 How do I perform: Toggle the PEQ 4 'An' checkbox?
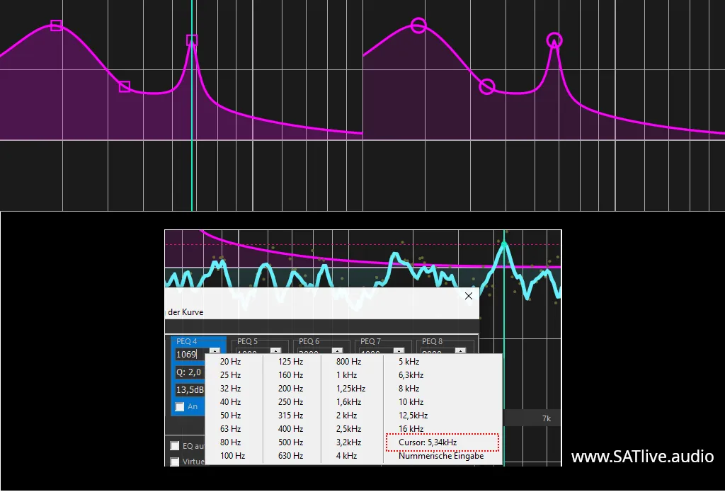click(180, 407)
